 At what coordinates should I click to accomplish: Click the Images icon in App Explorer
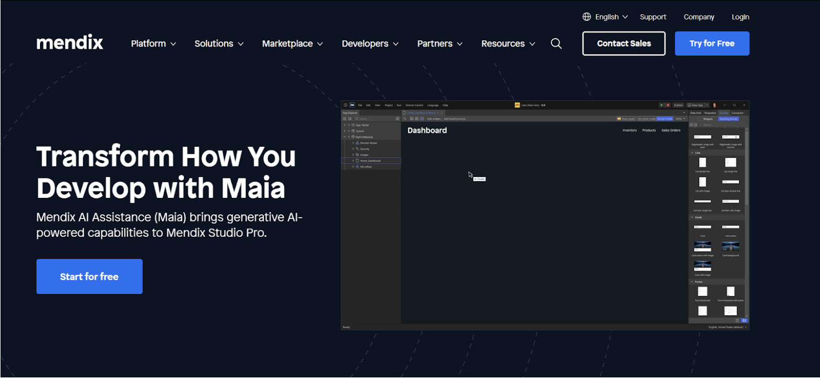pos(357,155)
